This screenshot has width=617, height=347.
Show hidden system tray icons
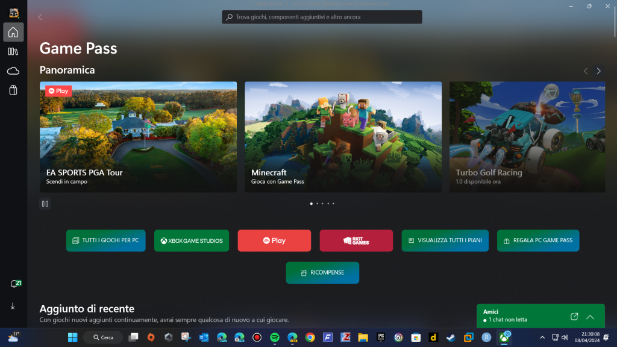[x=542, y=337]
